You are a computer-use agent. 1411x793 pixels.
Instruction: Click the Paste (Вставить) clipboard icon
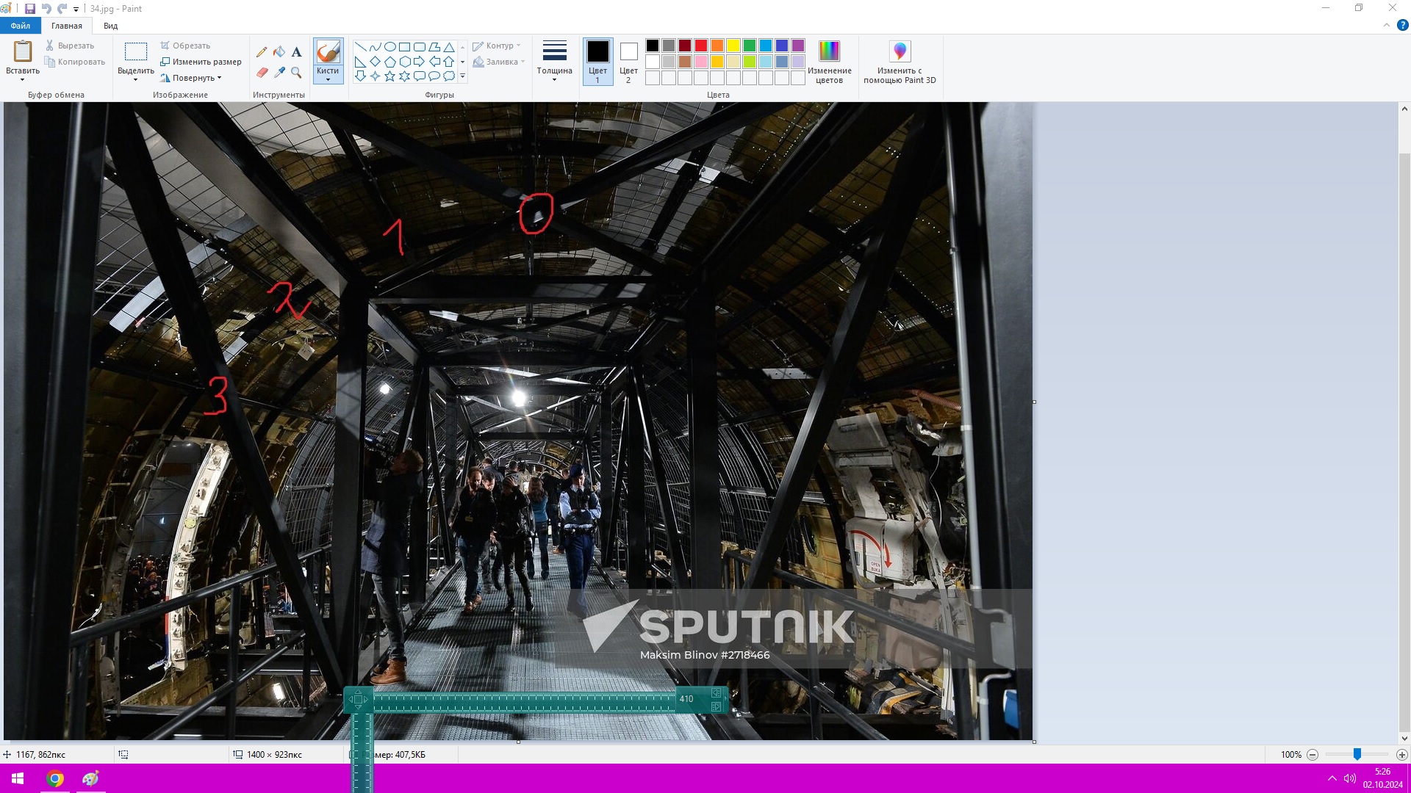click(x=23, y=51)
